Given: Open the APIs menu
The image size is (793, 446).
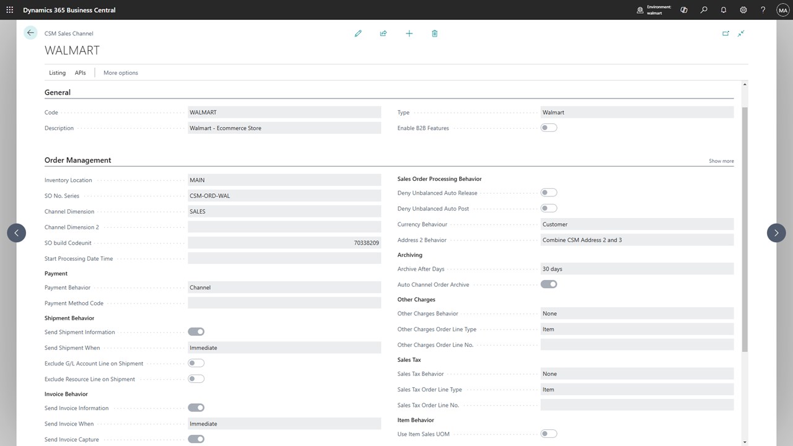Looking at the screenshot, I should (x=81, y=72).
